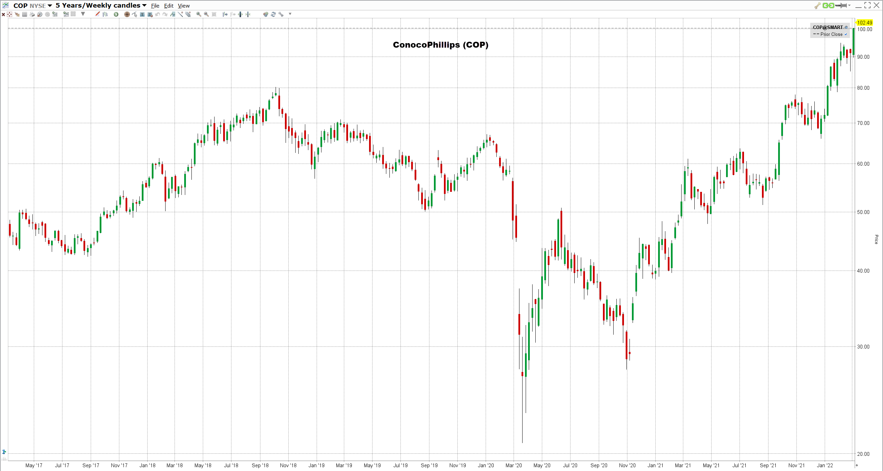Click the undo arrow icon
The height and width of the screenshot is (471, 883).
[157, 14]
